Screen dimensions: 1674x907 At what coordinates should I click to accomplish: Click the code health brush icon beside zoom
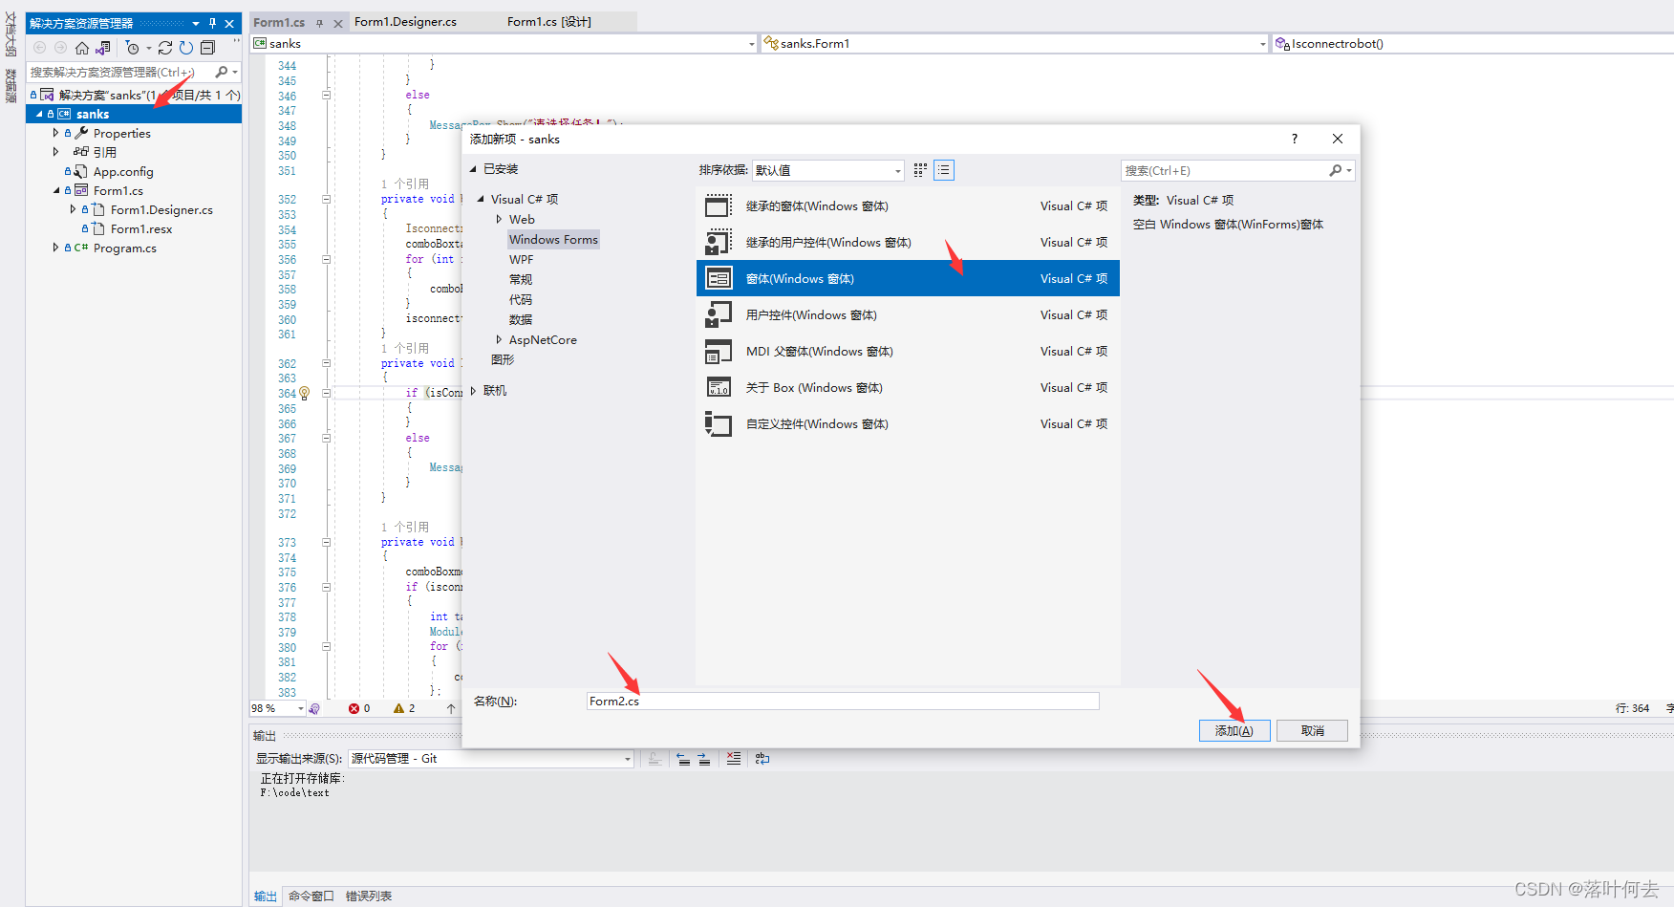(x=314, y=708)
